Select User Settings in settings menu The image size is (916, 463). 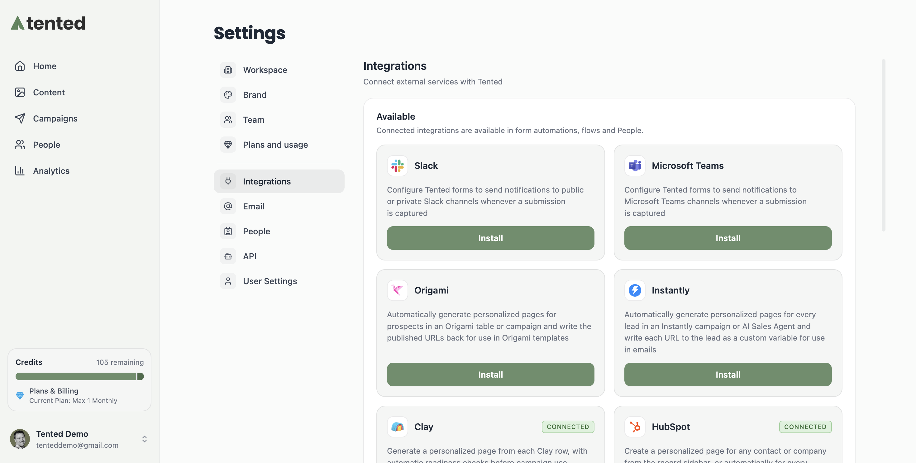pyautogui.click(x=279, y=281)
